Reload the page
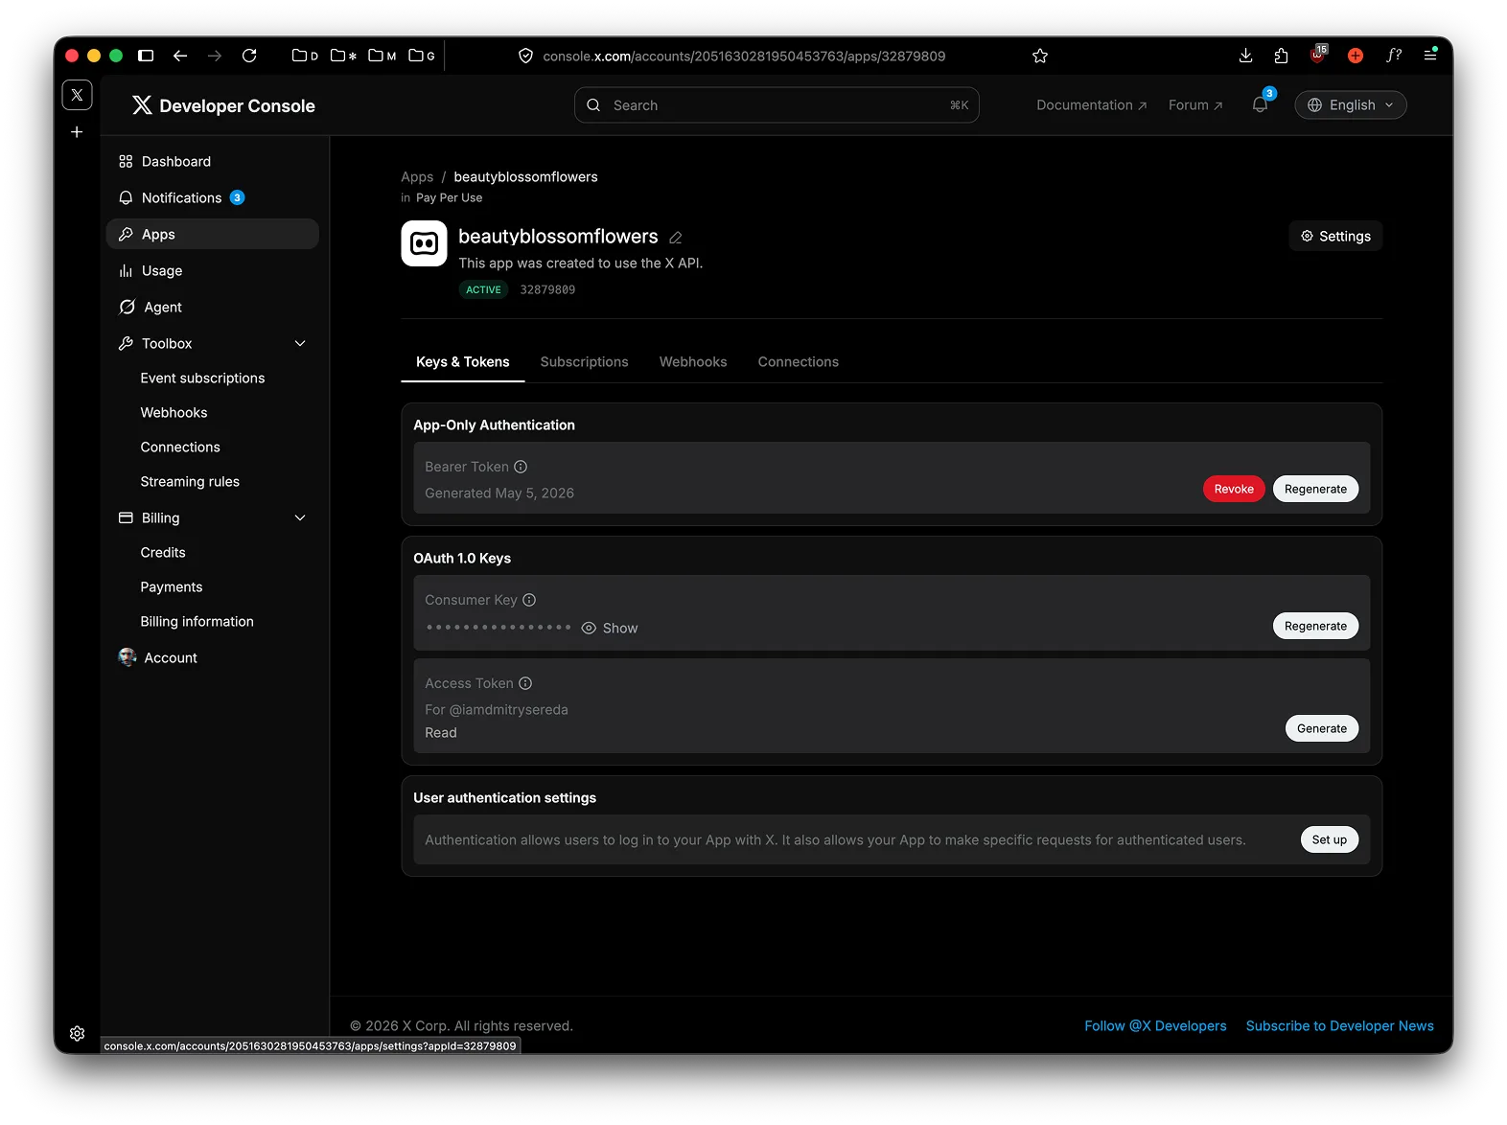Viewport: 1507px width, 1125px height. (249, 56)
